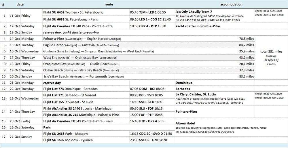Click the 15:00 FDF - PTP 15:45 cell
Screen dimensions: 288x148
click(x=152, y=115)
